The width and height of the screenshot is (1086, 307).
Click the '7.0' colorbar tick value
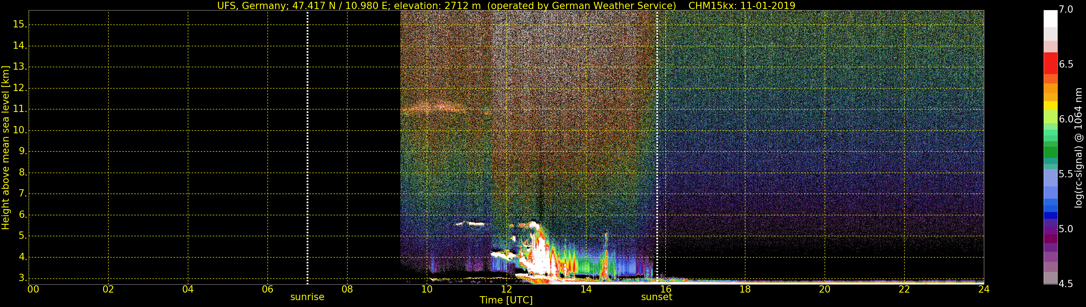pyautogui.click(x=1066, y=10)
